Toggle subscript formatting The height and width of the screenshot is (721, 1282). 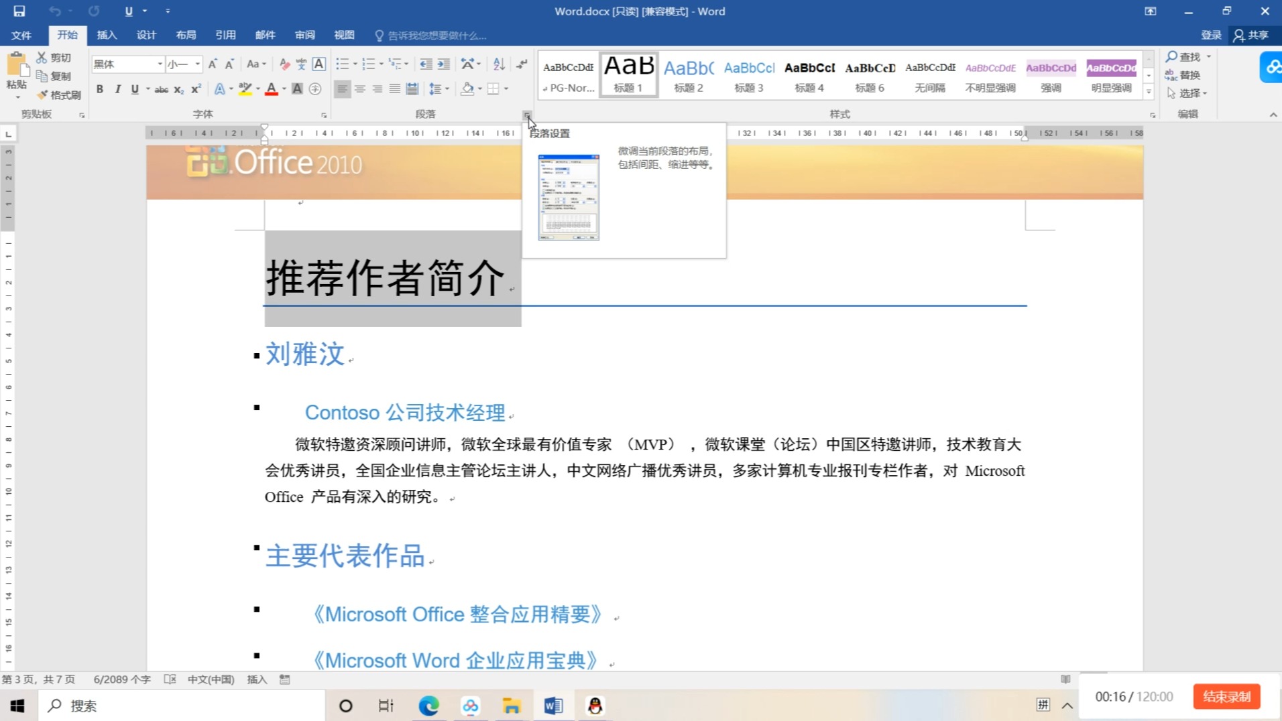[x=178, y=88]
